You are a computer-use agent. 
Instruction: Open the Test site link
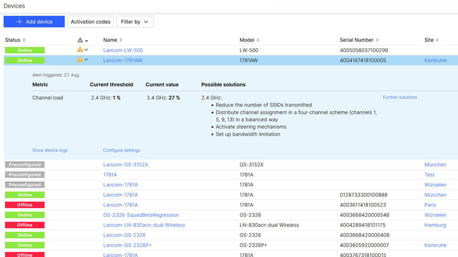[430, 175]
